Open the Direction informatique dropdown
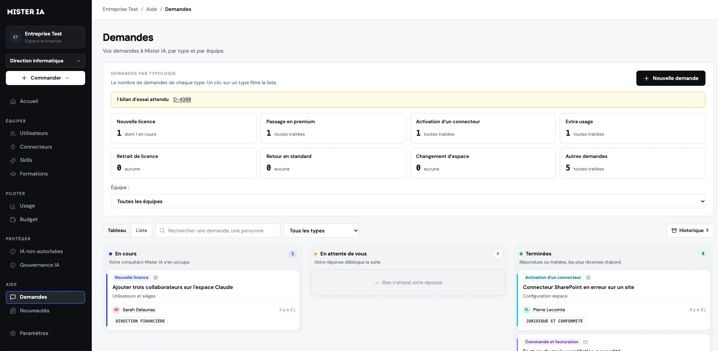This screenshot has width=718, height=351. tap(45, 61)
